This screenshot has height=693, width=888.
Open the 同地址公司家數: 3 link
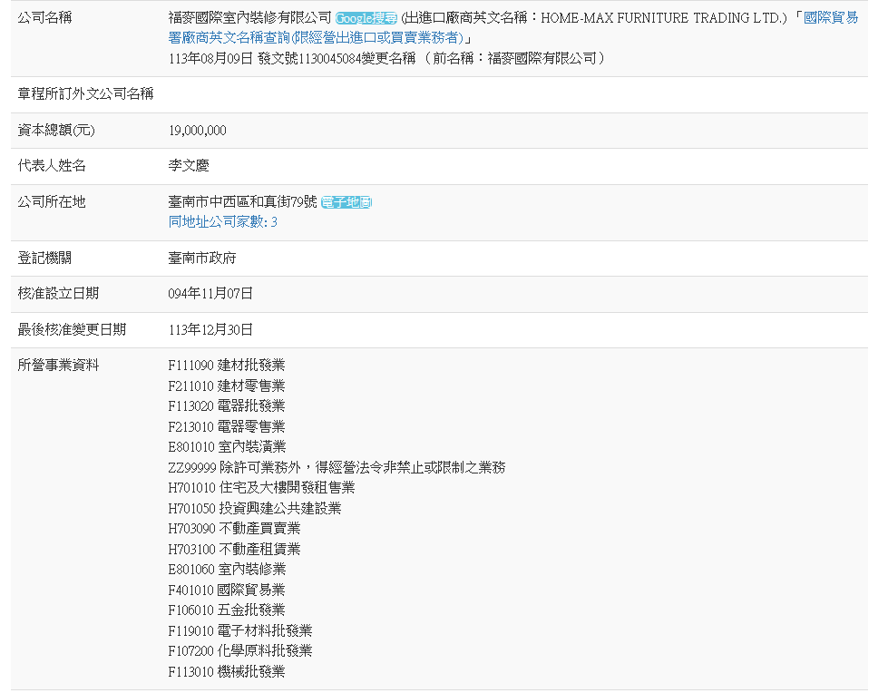coord(223,221)
